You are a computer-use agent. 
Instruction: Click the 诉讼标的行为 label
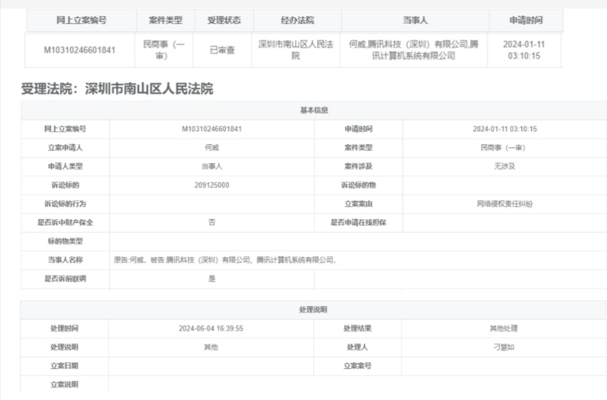click(65, 204)
